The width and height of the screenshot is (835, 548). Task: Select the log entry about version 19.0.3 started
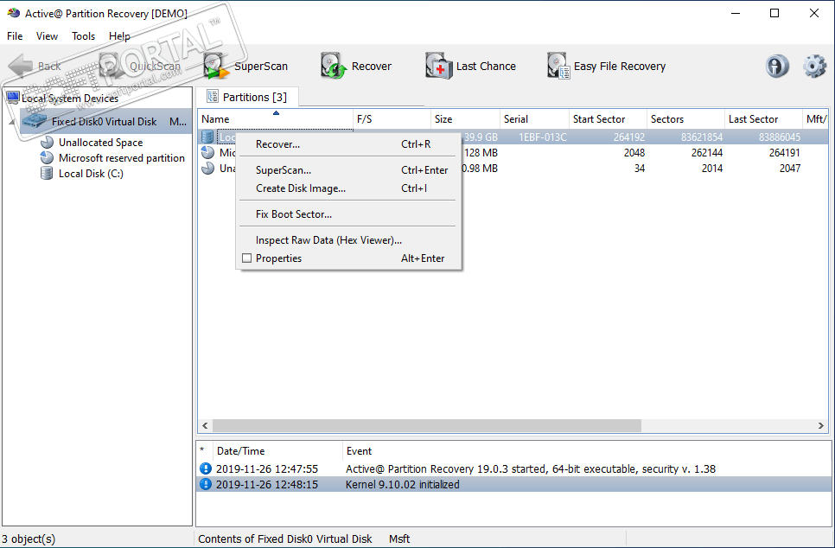[513, 468]
